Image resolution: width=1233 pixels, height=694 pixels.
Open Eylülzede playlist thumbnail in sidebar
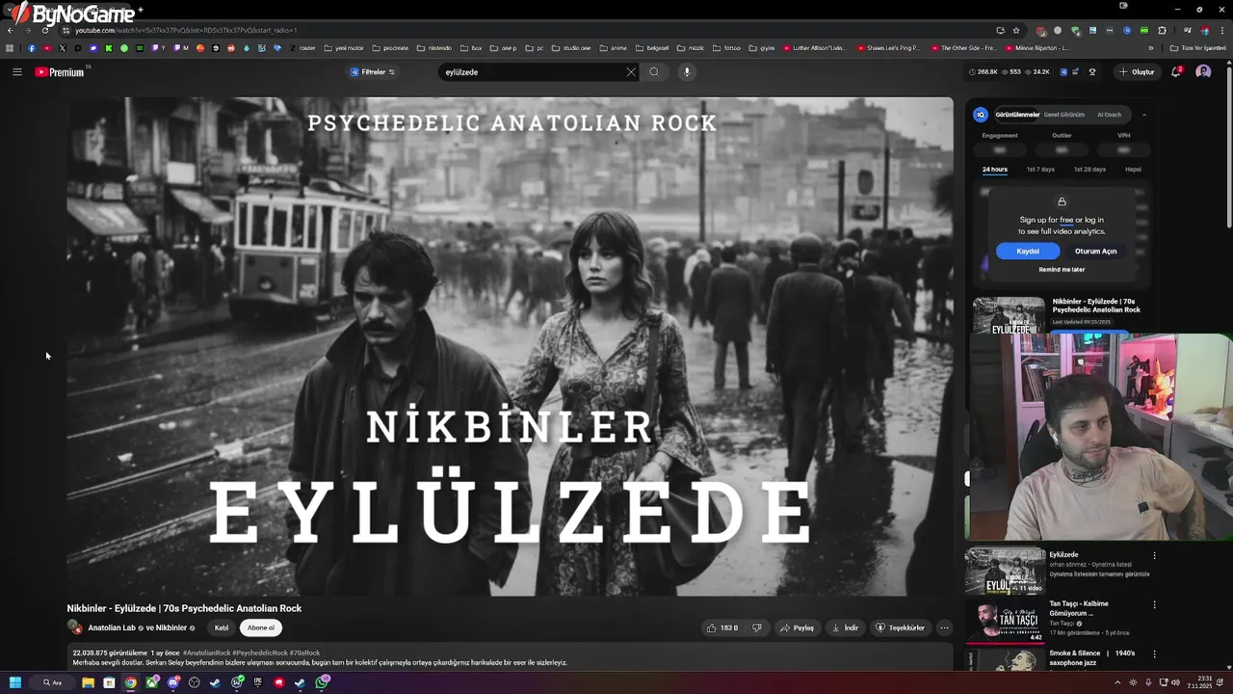(1005, 572)
